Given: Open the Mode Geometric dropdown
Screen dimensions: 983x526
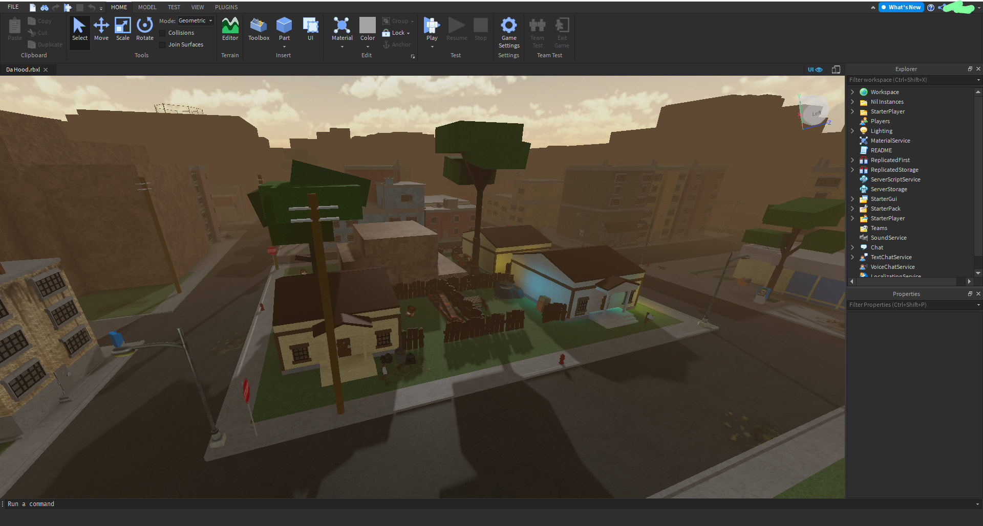Looking at the screenshot, I should pyautogui.click(x=196, y=20).
